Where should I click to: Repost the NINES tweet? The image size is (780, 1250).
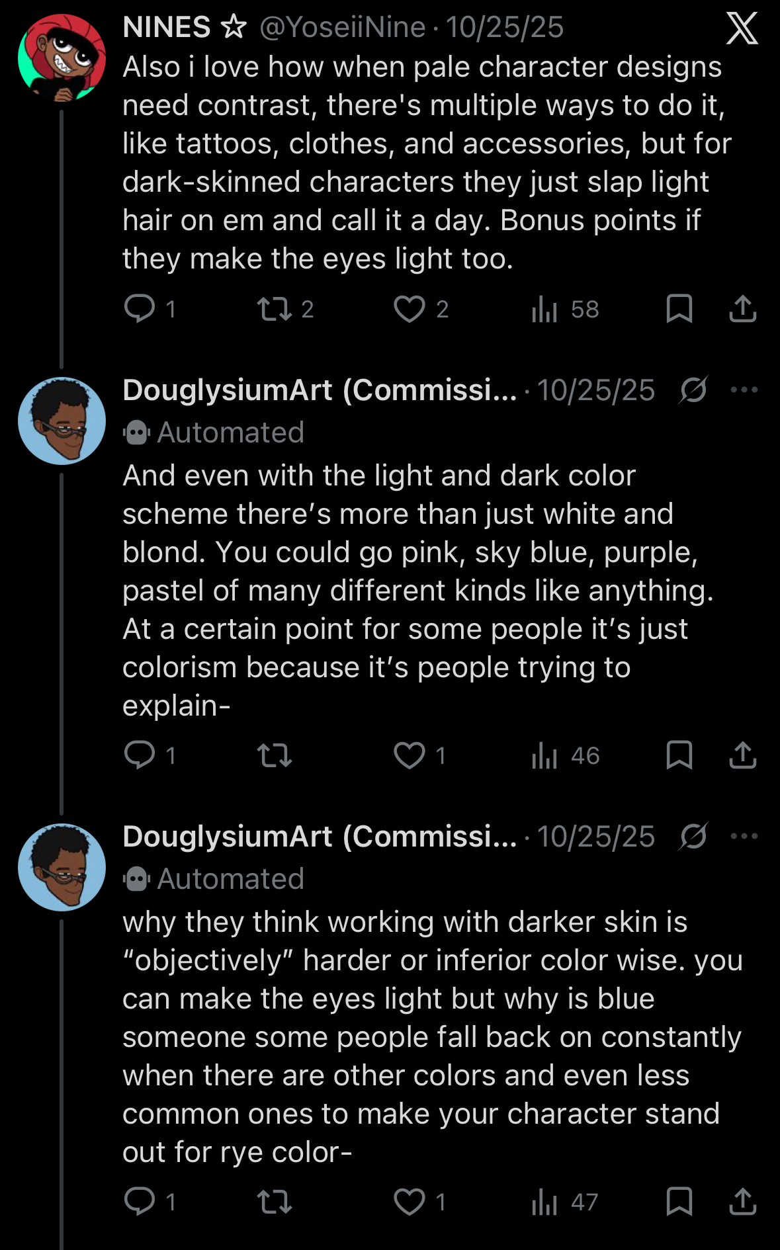click(275, 309)
